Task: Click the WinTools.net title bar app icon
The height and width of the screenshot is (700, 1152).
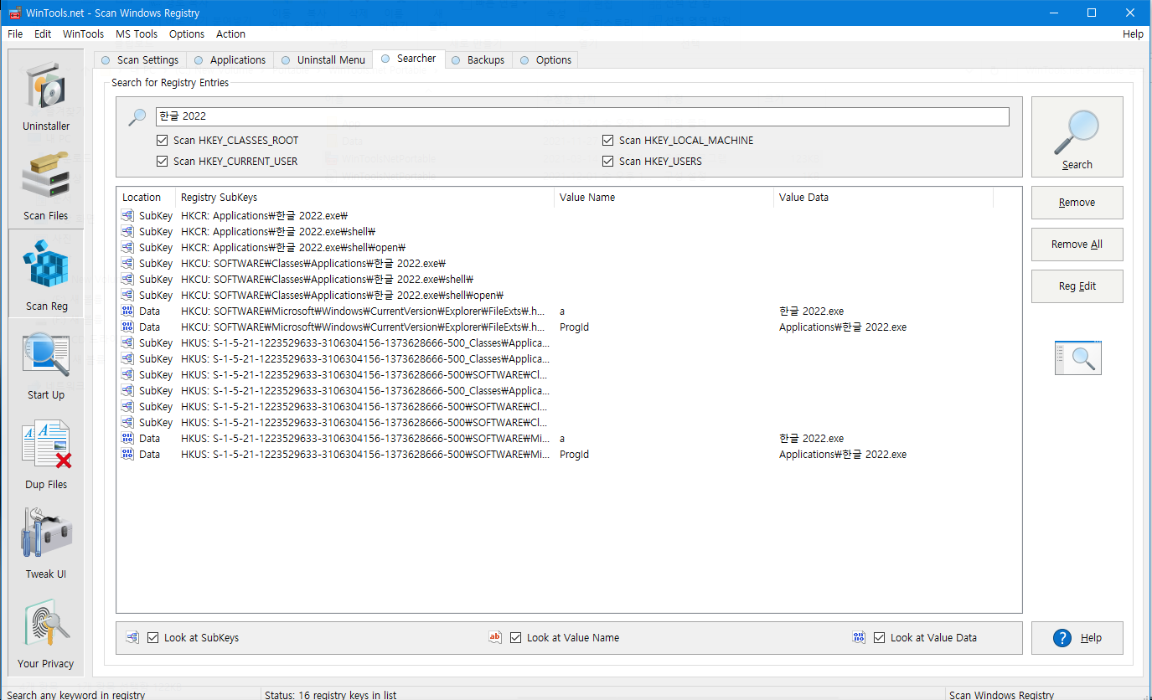Action: [x=14, y=13]
